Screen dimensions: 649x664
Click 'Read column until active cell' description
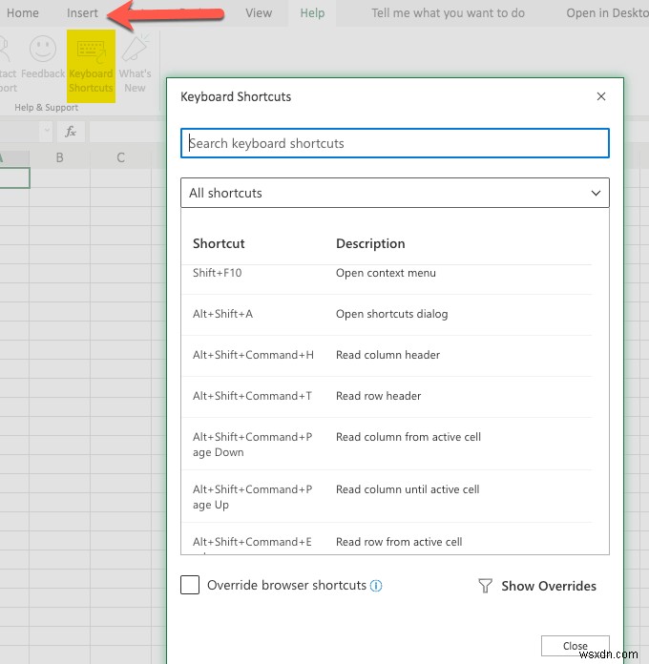[x=408, y=489]
